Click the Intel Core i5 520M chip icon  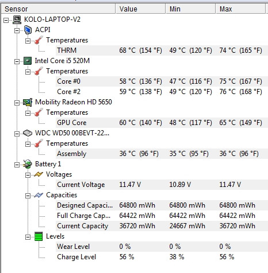pyautogui.click(x=28, y=61)
